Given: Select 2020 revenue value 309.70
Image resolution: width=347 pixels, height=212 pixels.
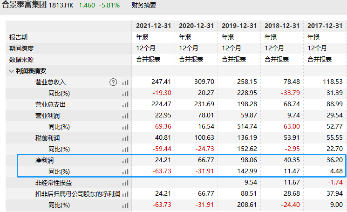Looking at the screenshot, I should [x=204, y=82].
